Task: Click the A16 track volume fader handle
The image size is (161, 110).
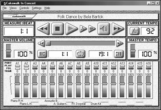Action: (x=148, y=84)
